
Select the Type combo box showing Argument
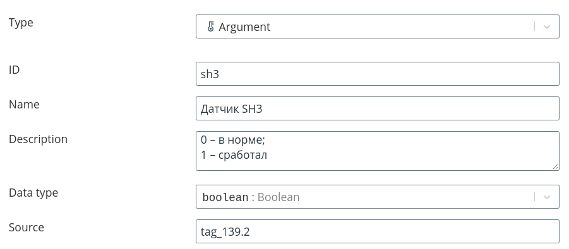[x=378, y=26]
